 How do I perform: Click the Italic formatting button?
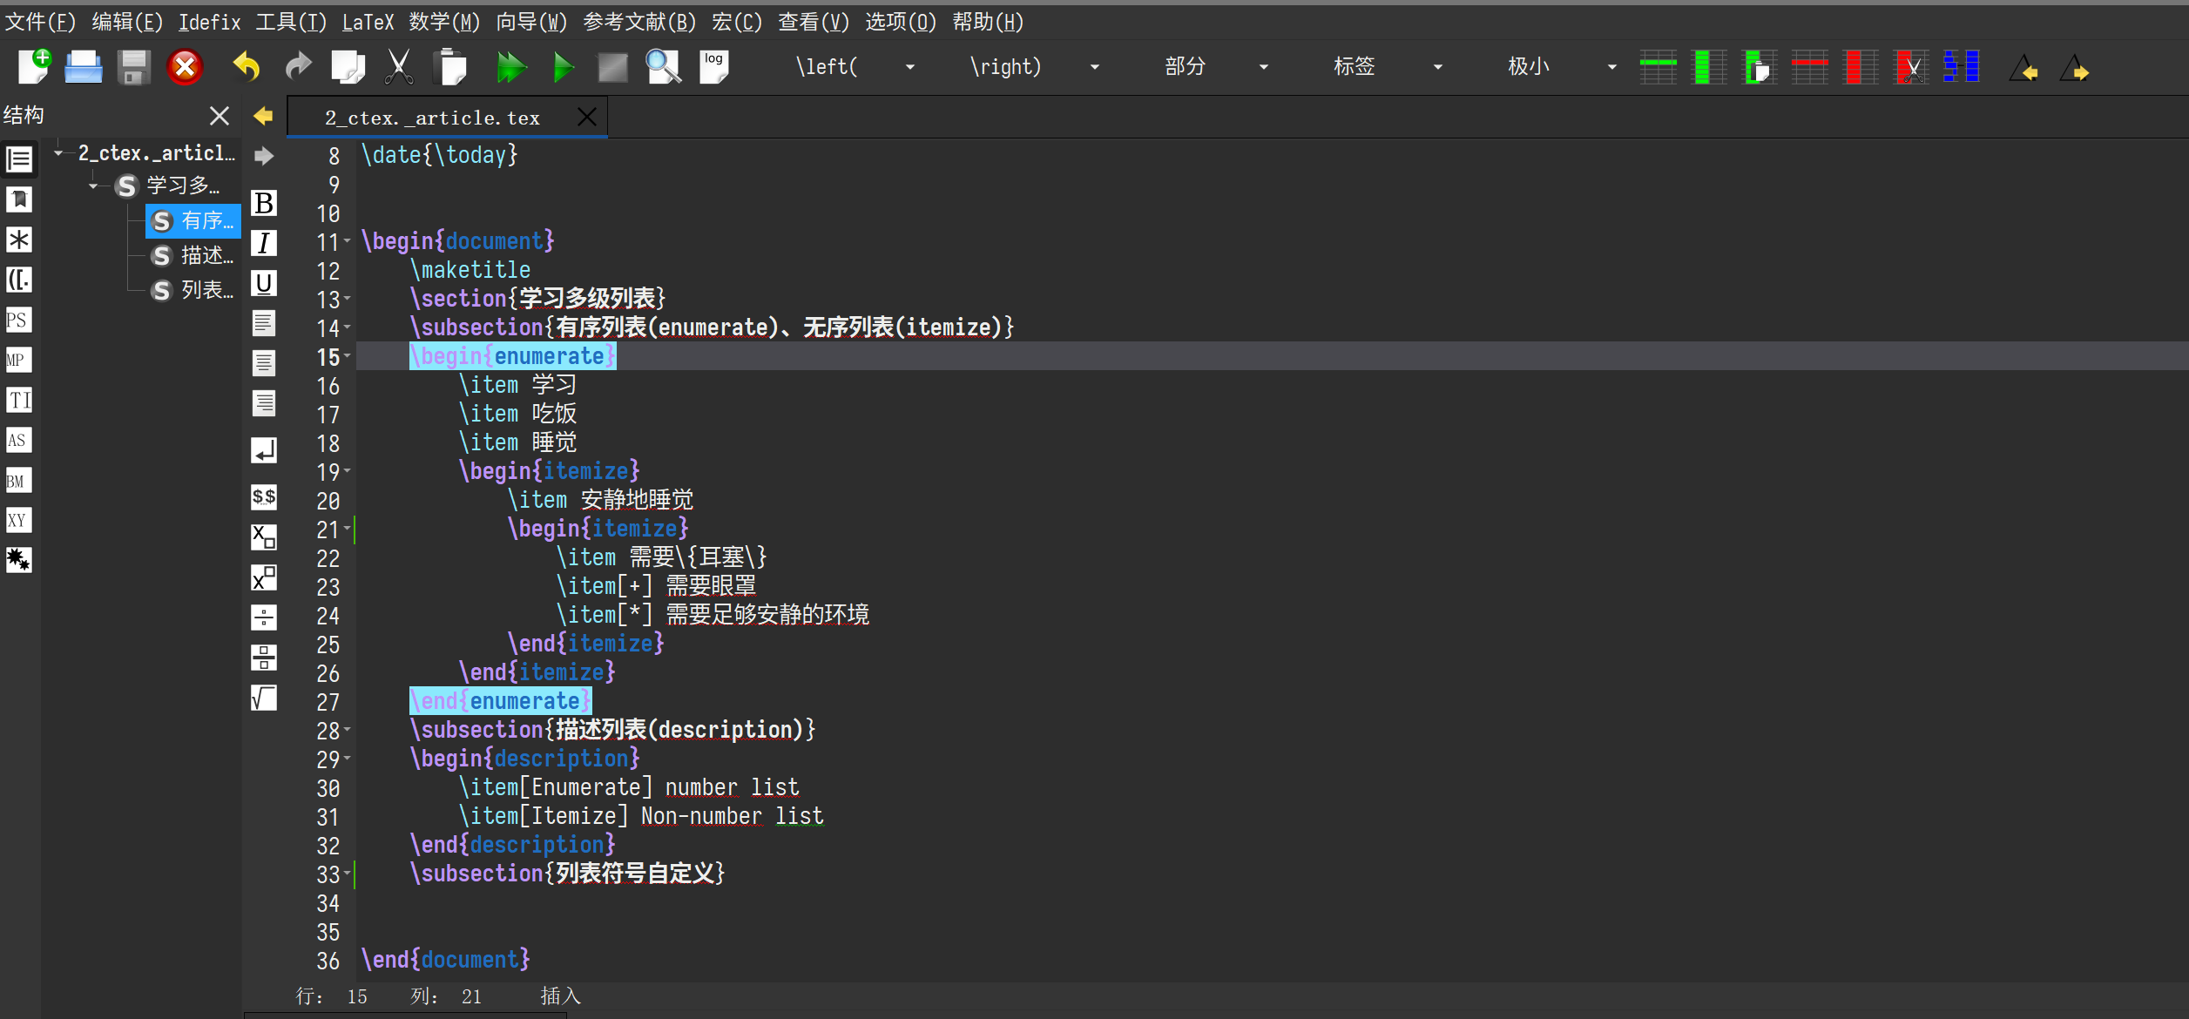click(x=264, y=243)
